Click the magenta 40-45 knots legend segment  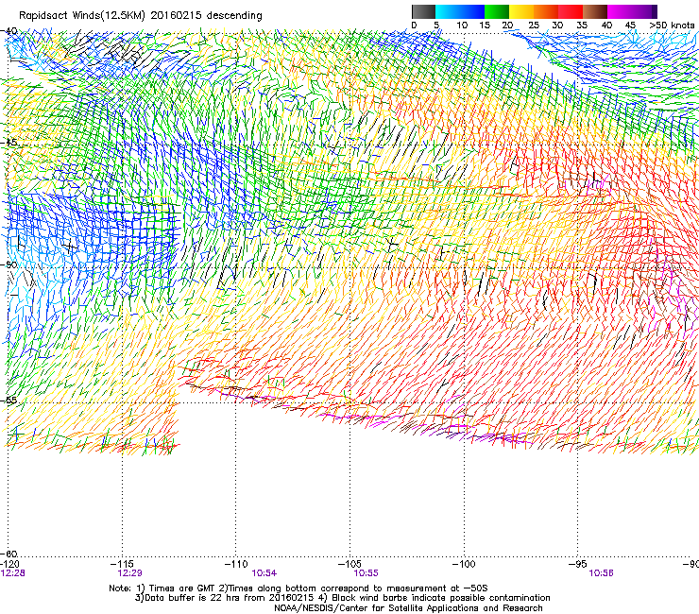620,11
